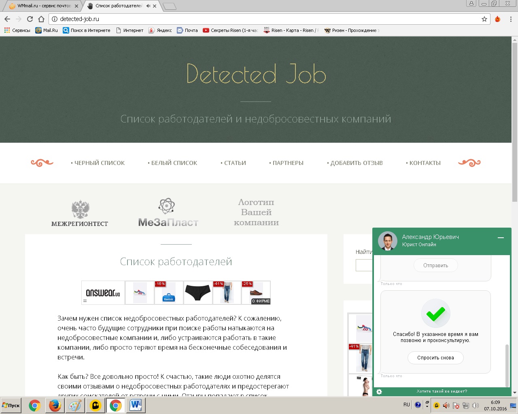The image size is (518, 414).
Task: Open the Яндекс bookmark
Action: pos(160,30)
